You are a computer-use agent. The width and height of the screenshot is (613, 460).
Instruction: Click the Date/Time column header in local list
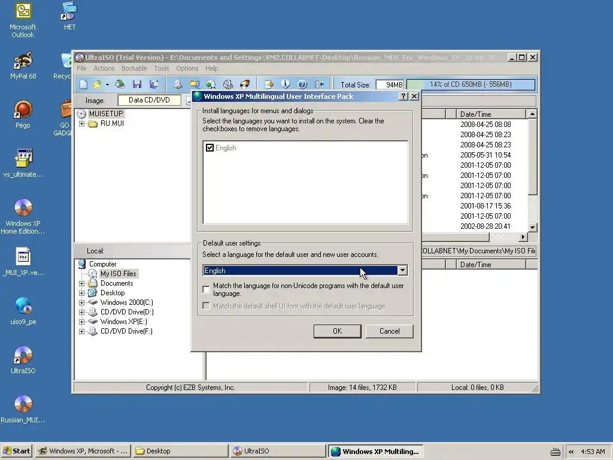491,264
